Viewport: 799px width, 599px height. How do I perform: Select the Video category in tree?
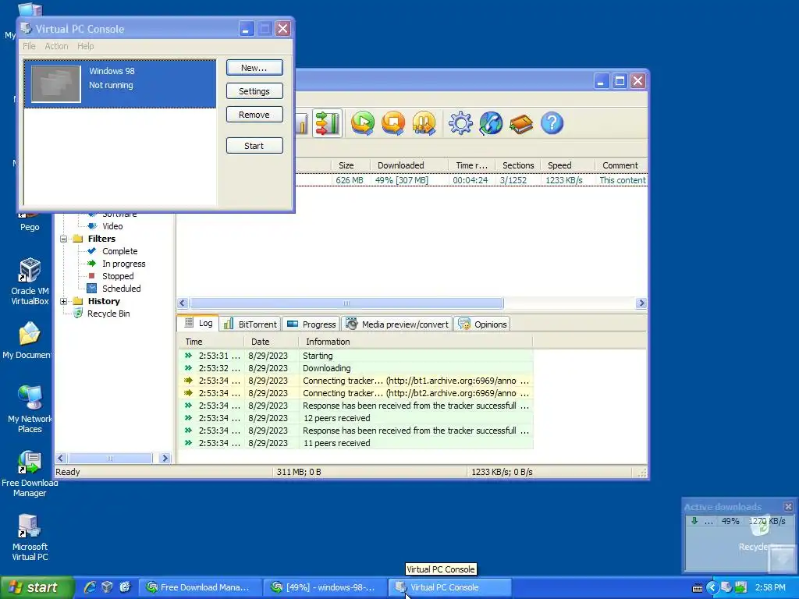tap(112, 226)
